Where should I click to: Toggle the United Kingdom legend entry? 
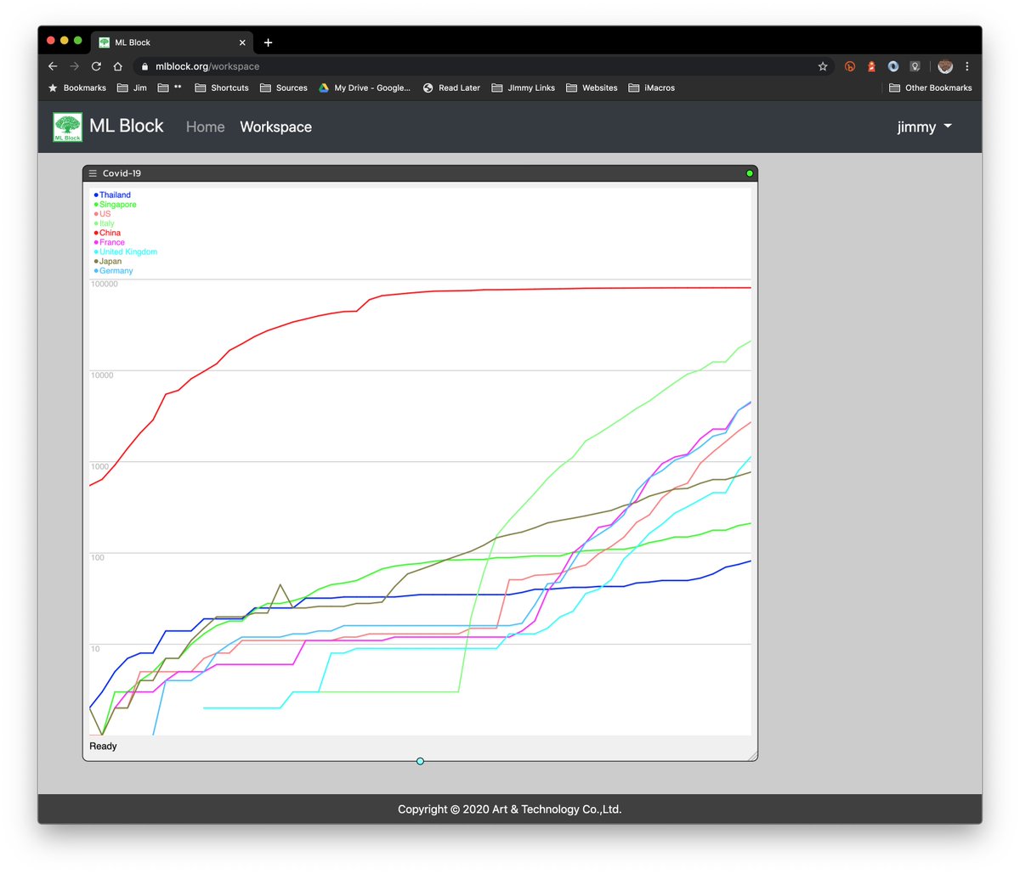tap(125, 251)
